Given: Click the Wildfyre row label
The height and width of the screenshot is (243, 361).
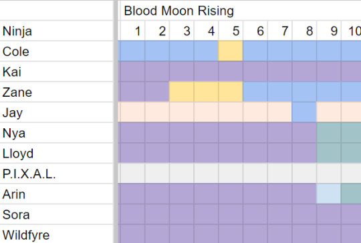Looking at the screenshot, I should click(x=57, y=234).
